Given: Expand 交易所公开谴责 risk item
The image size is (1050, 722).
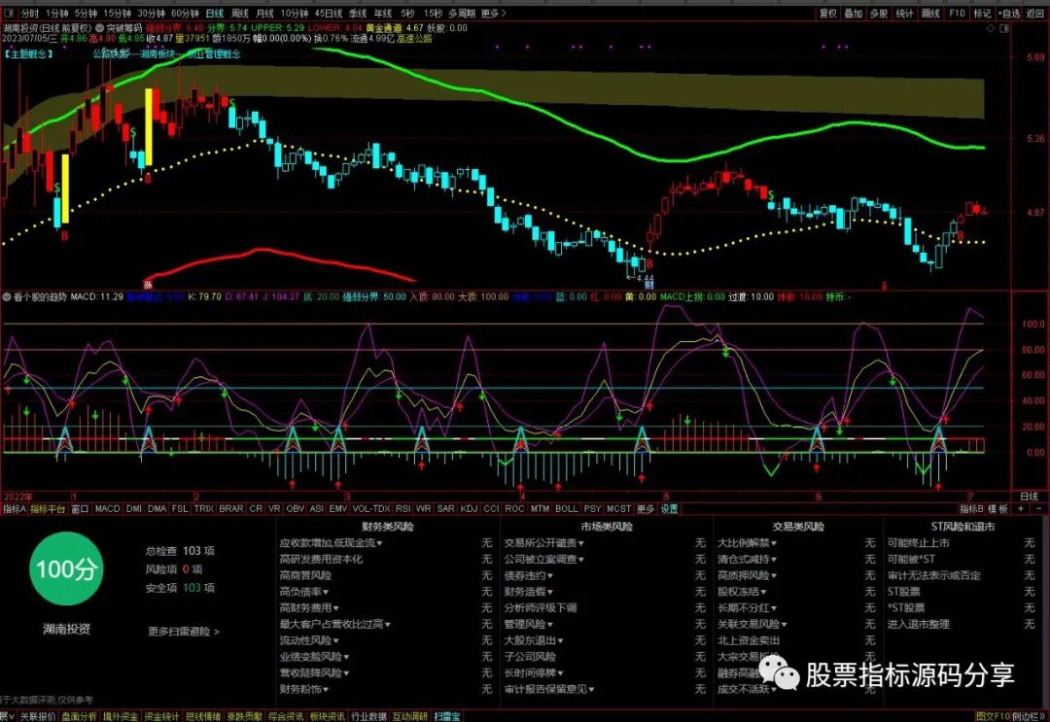Looking at the screenshot, I should pos(543,542).
